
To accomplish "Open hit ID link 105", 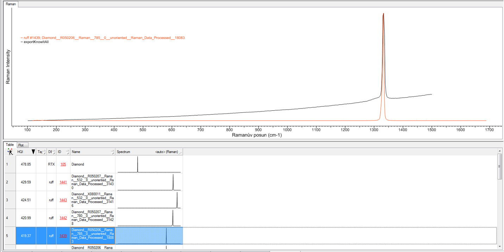I will pos(63,164).
